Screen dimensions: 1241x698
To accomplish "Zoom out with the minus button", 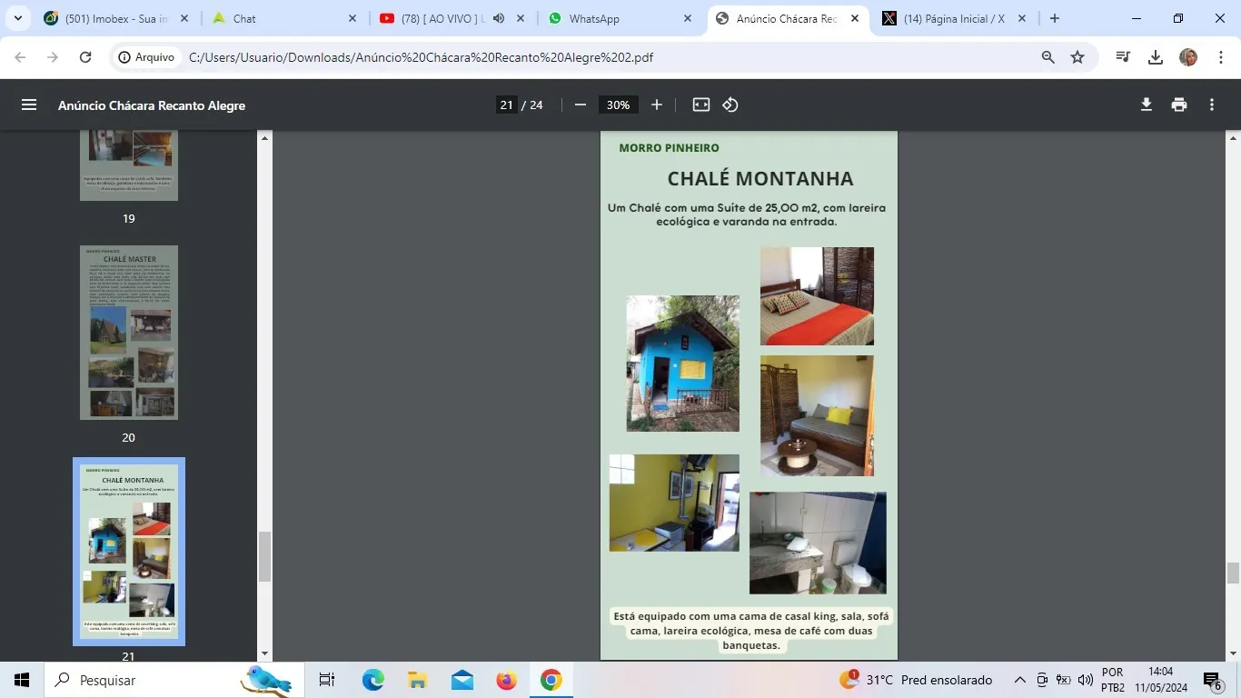I will [x=581, y=105].
